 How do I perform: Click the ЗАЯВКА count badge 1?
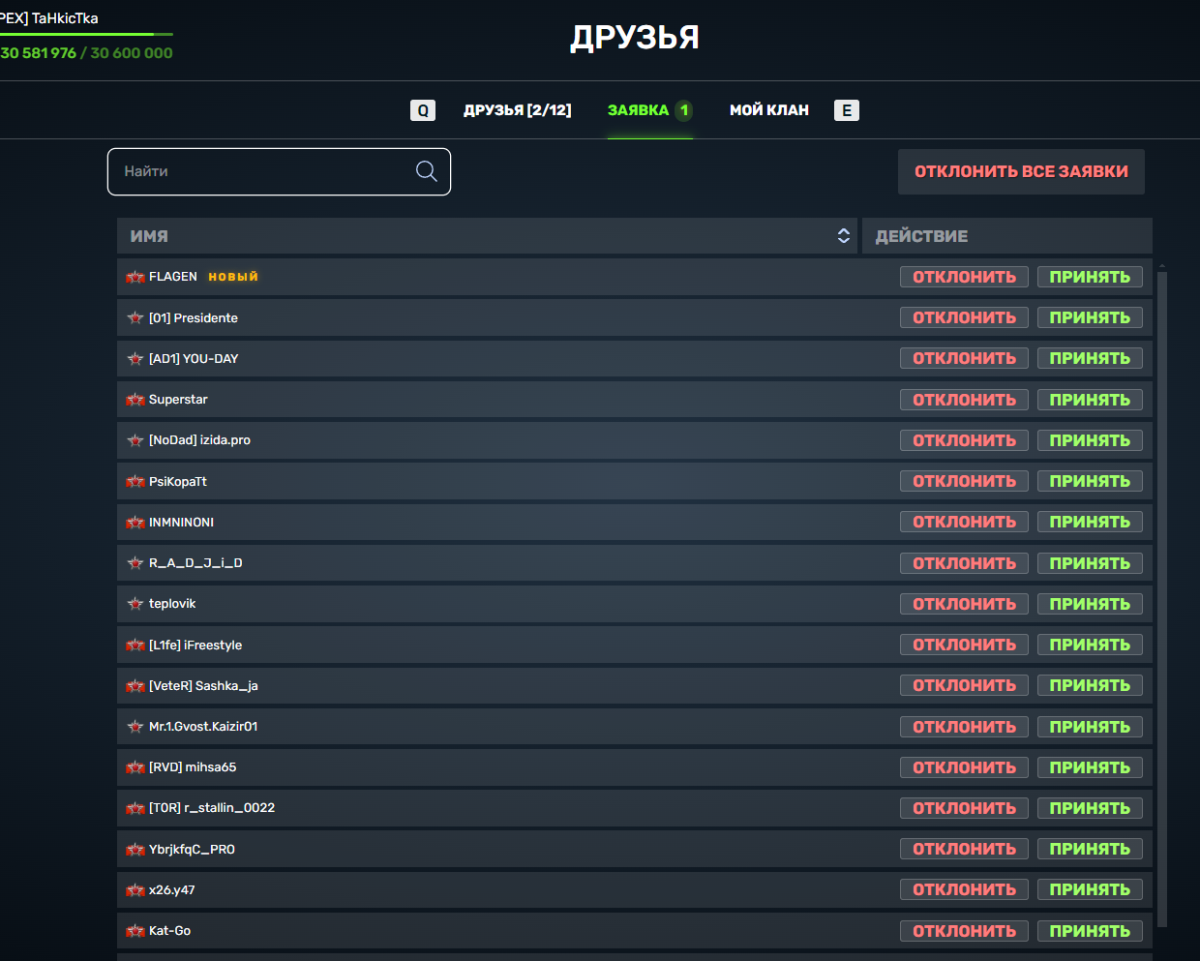pyautogui.click(x=684, y=110)
